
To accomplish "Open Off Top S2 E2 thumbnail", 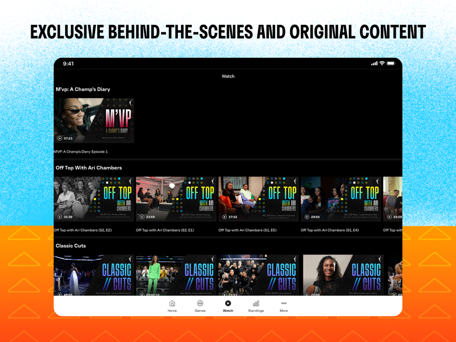I will pos(94,199).
